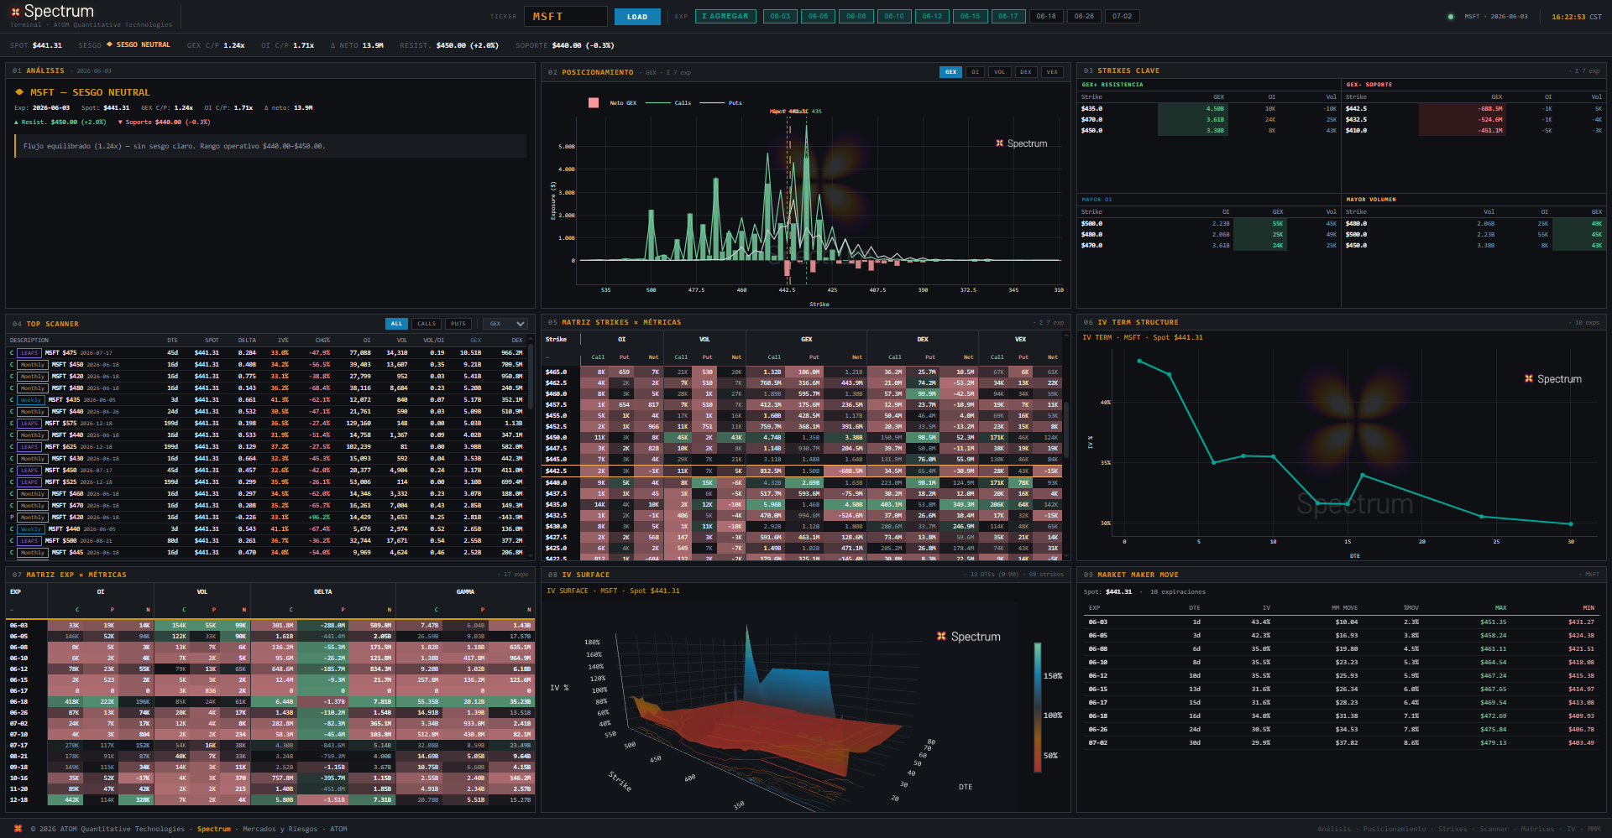Image resolution: width=1612 pixels, height=838 pixels.
Task: Toggle the 06-08 expiration chip
Action: point(856,16)
